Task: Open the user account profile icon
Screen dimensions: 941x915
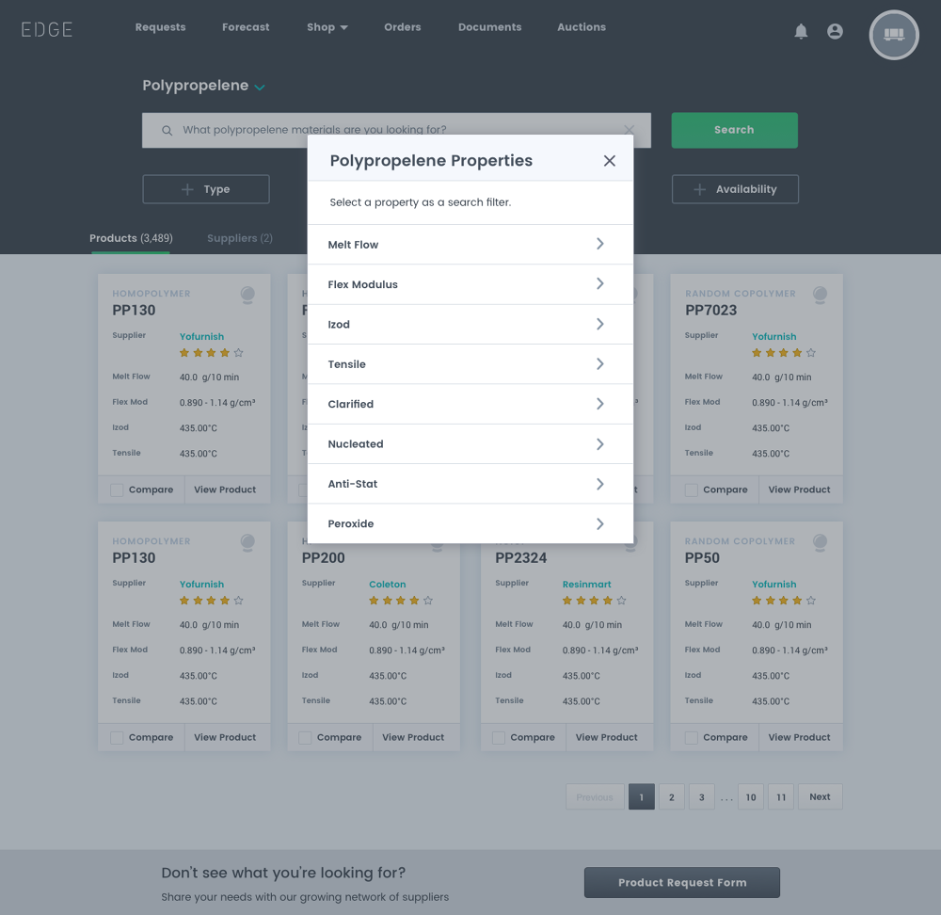Action: 835,32
